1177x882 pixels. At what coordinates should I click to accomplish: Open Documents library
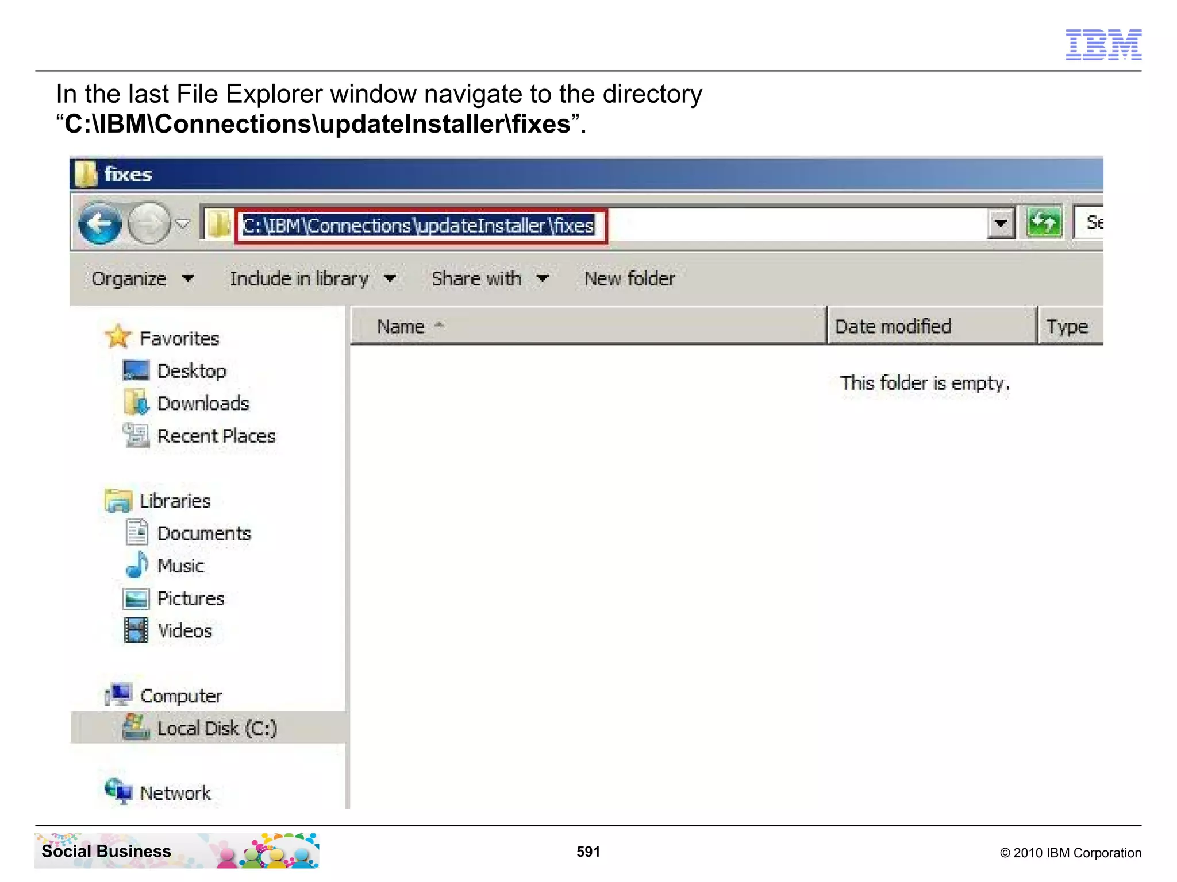[204, 533]
